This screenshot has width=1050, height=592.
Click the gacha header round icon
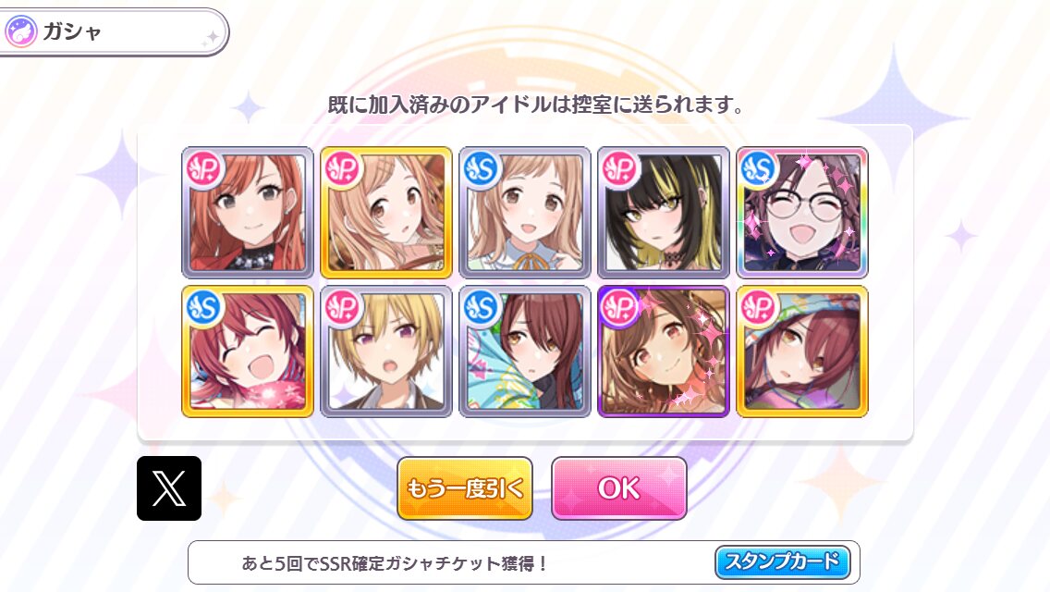[20, 31]
